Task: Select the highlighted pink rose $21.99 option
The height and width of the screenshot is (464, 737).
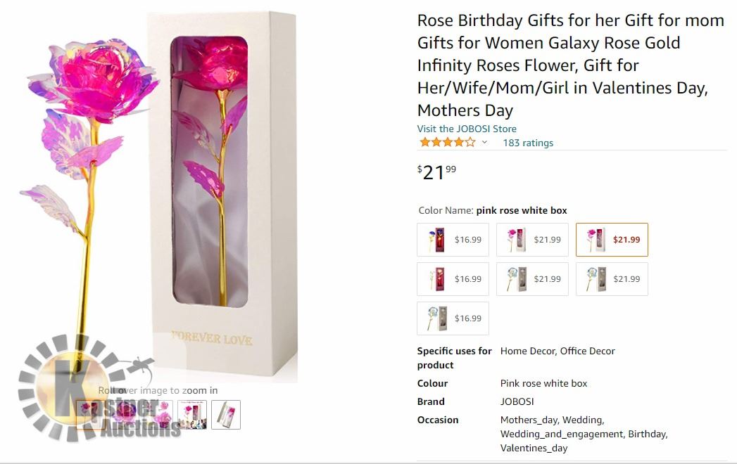Action: click(612, 240)
